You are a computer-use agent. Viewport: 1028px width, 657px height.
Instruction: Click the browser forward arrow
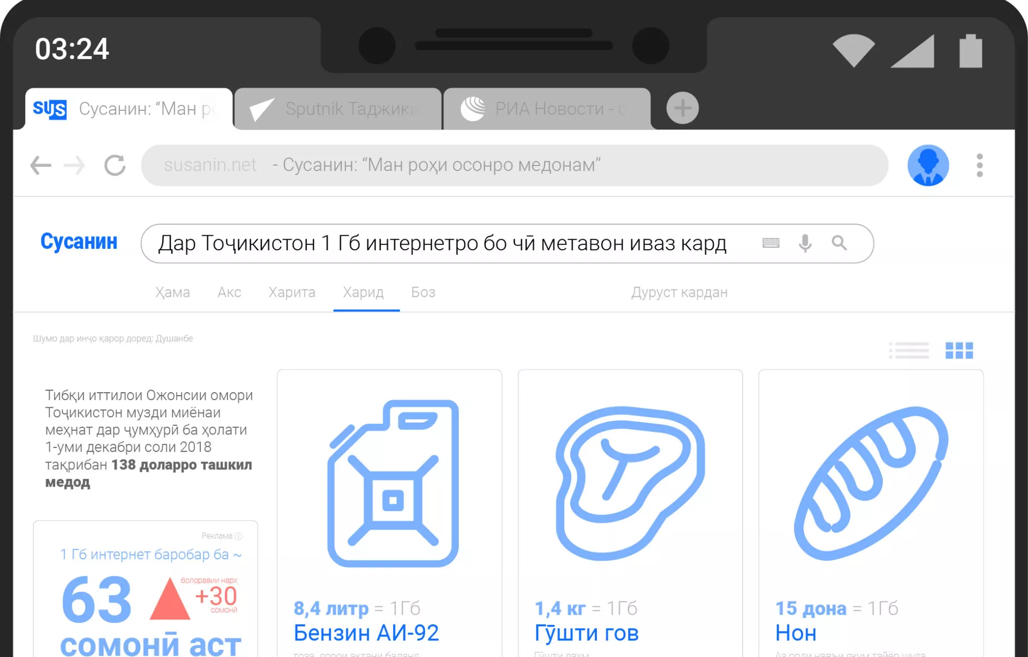click(74, 165)
